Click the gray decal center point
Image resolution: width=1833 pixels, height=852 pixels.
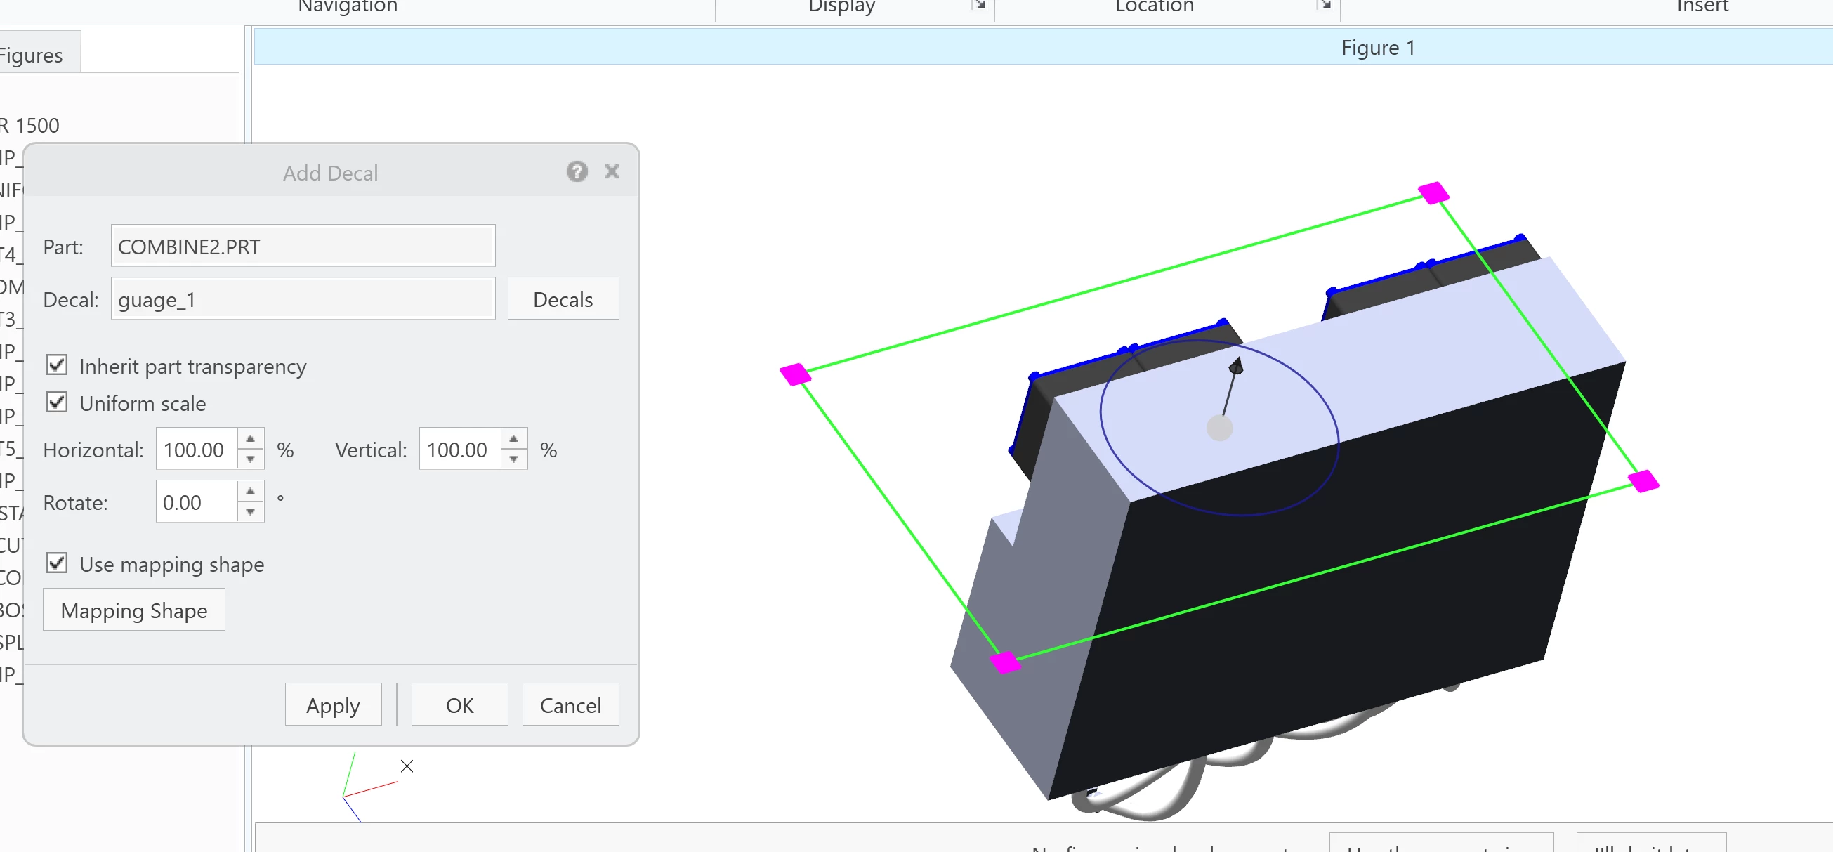1220,428
